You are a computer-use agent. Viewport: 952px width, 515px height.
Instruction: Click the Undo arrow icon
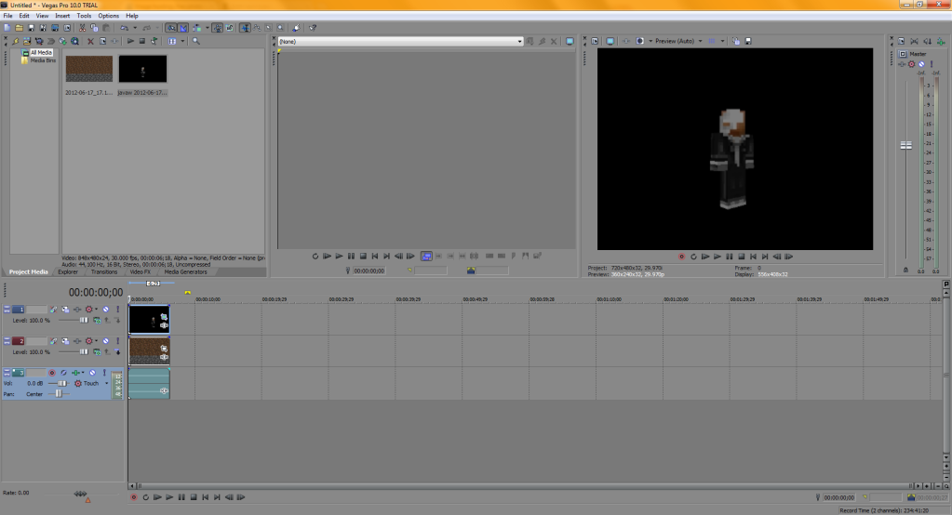click(x=124, y=28)
